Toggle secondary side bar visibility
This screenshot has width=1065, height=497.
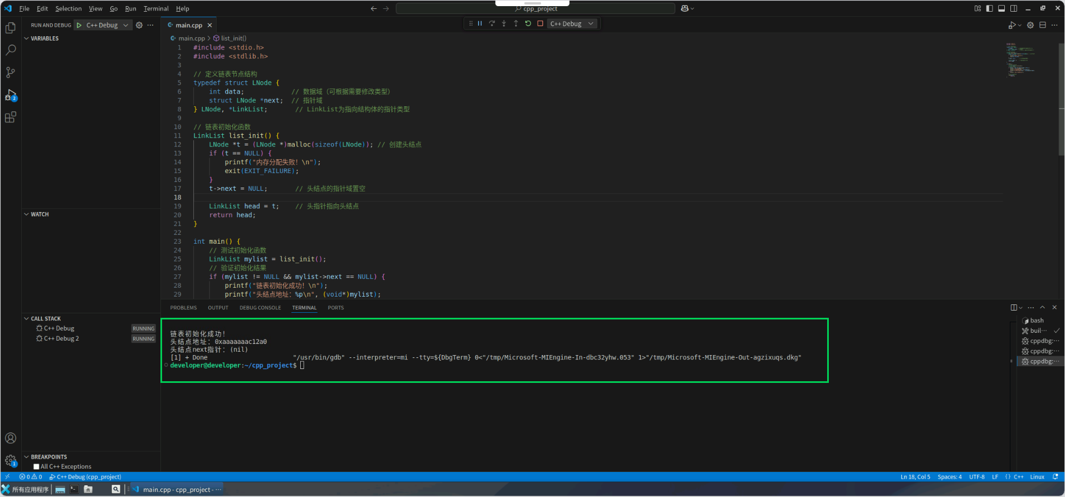point(1014,8)
